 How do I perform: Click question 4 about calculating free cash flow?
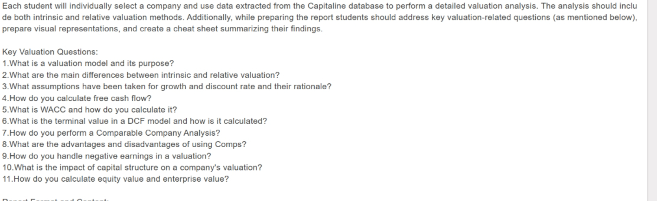tap(76, 98)
